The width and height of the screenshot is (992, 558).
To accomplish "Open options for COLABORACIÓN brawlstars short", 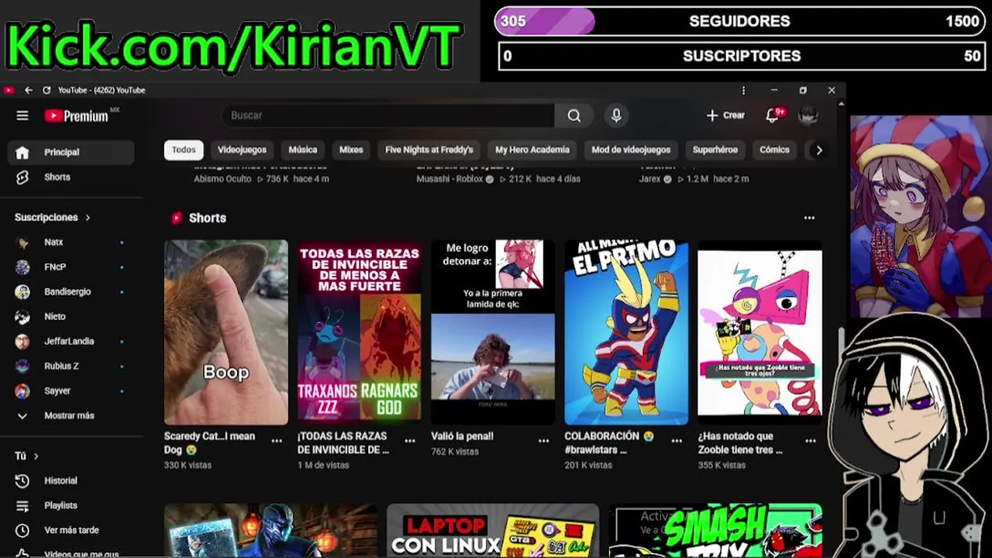I will (x=677, y=440).
